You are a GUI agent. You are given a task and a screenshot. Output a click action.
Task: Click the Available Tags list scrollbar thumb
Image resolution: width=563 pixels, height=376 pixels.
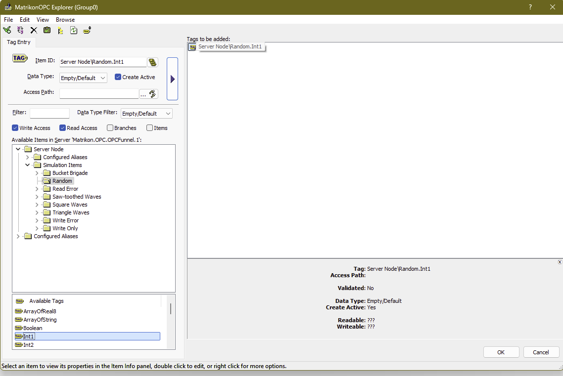tap(171, 309)
